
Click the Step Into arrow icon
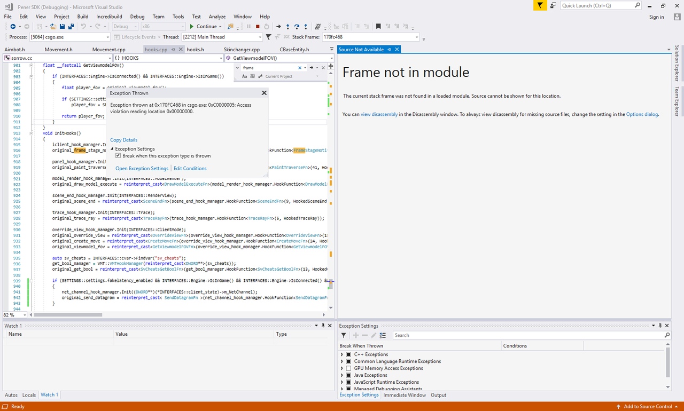[x=288, y=26]
